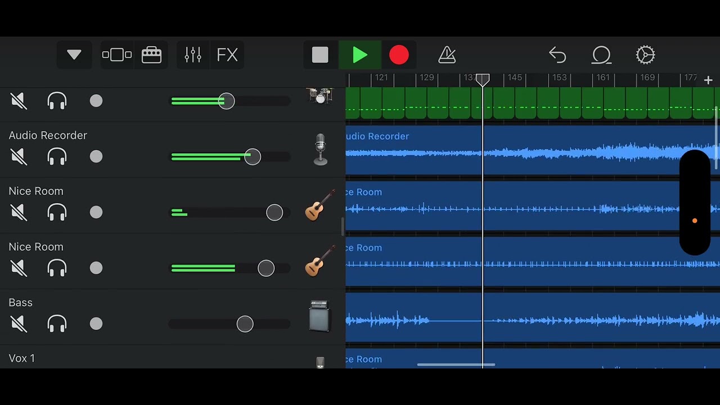This screenshot has width=720, height=405.
Task: Click the playhead handle on the ruler
Action: pos(483,80)
